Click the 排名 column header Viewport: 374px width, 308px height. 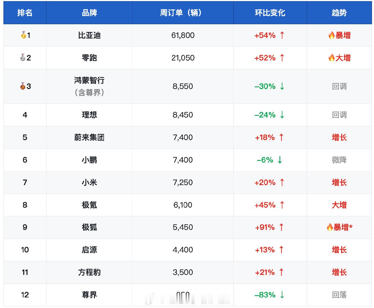pyautogui.click(x=25, y=13)
